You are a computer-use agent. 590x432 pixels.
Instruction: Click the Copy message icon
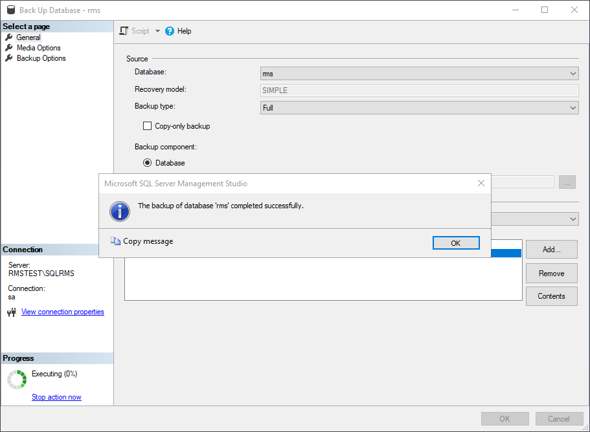point(115,241)
